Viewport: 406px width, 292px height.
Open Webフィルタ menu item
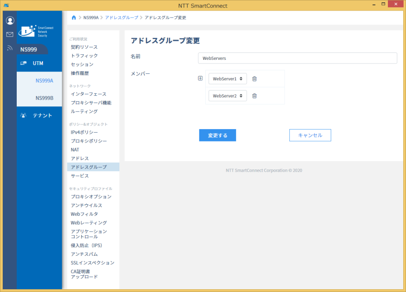click(85, 214)
